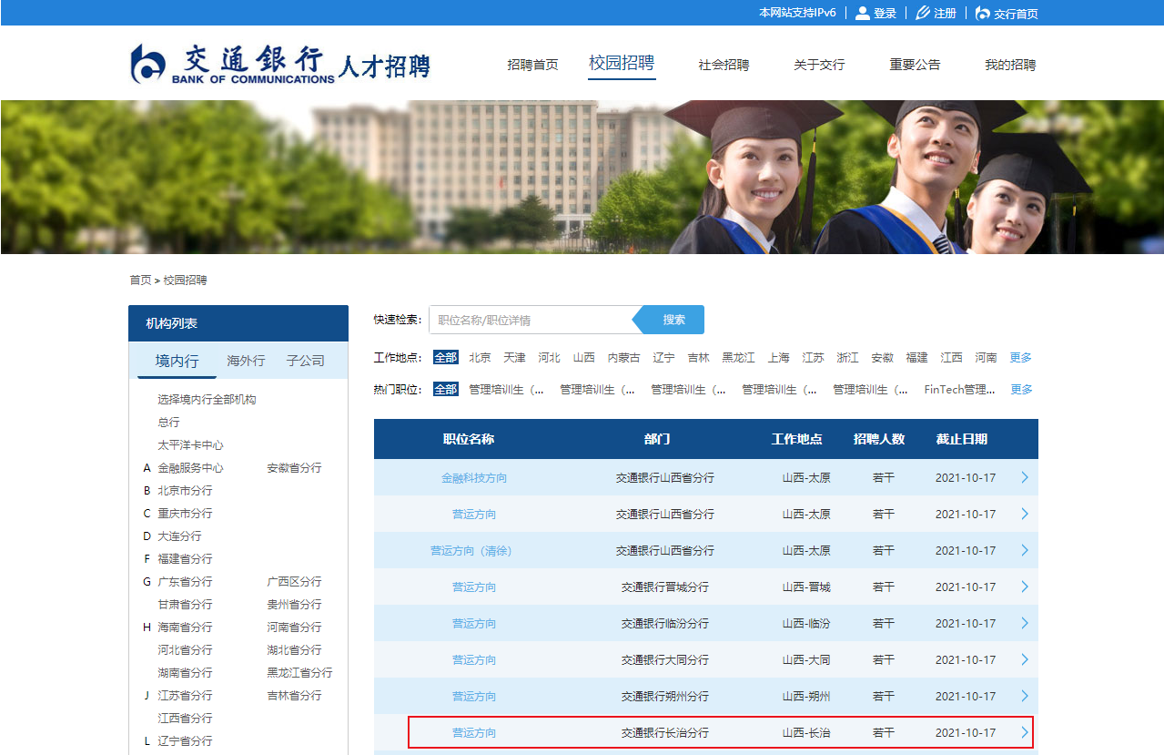Filter work location by 上海

[778, 358]
